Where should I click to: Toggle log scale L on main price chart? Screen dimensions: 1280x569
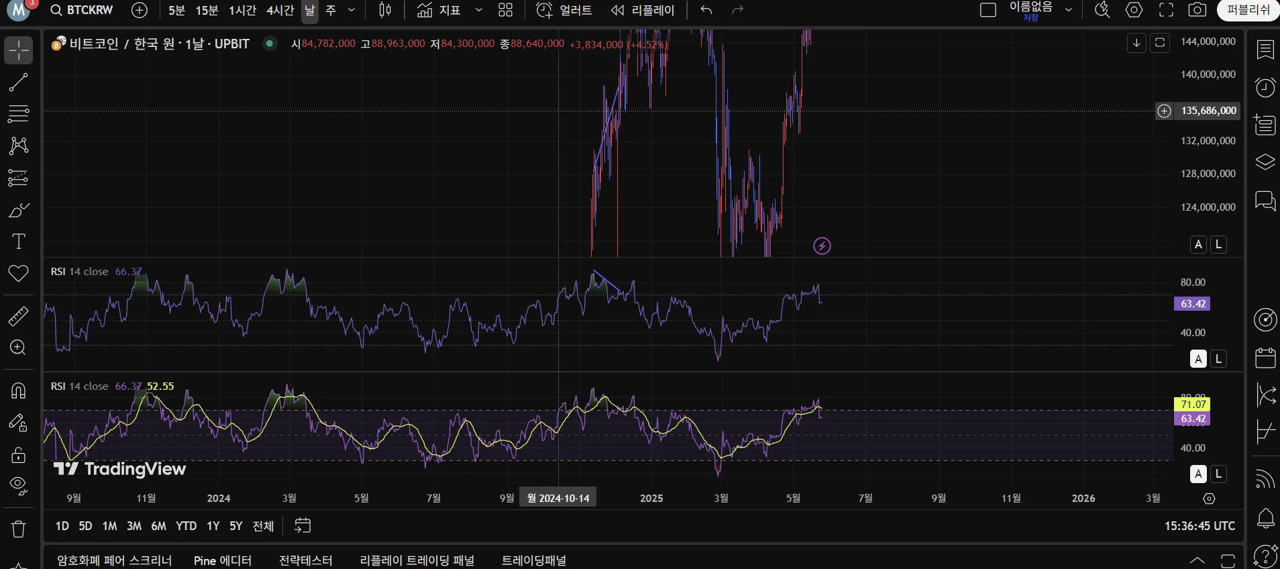click(x=1219, y=244)
